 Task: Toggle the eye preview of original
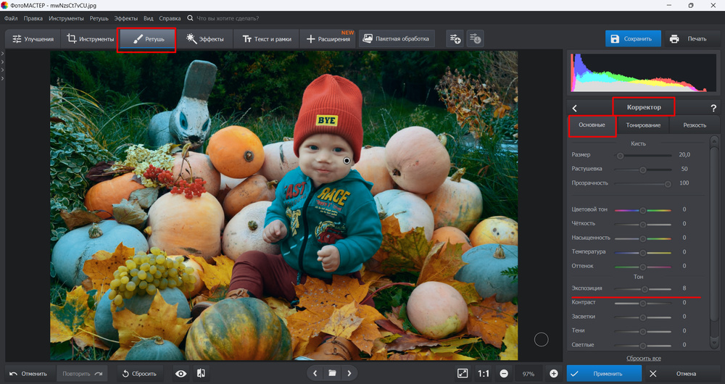click(181, 373)
